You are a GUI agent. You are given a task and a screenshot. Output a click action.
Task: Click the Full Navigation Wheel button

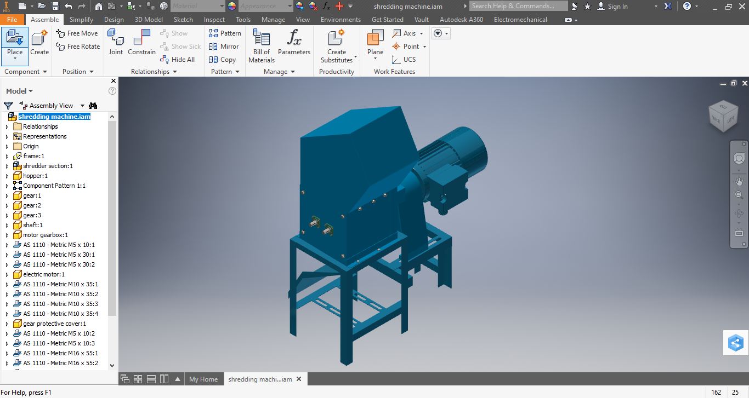click(739, 158)
